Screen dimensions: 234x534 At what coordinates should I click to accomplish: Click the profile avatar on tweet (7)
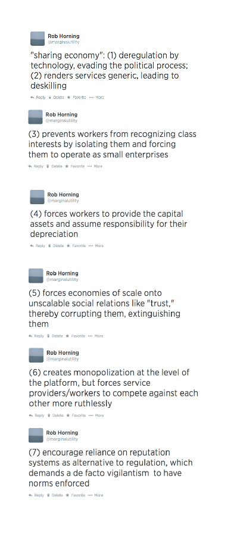pyautogui.click(x=36, y=435)
